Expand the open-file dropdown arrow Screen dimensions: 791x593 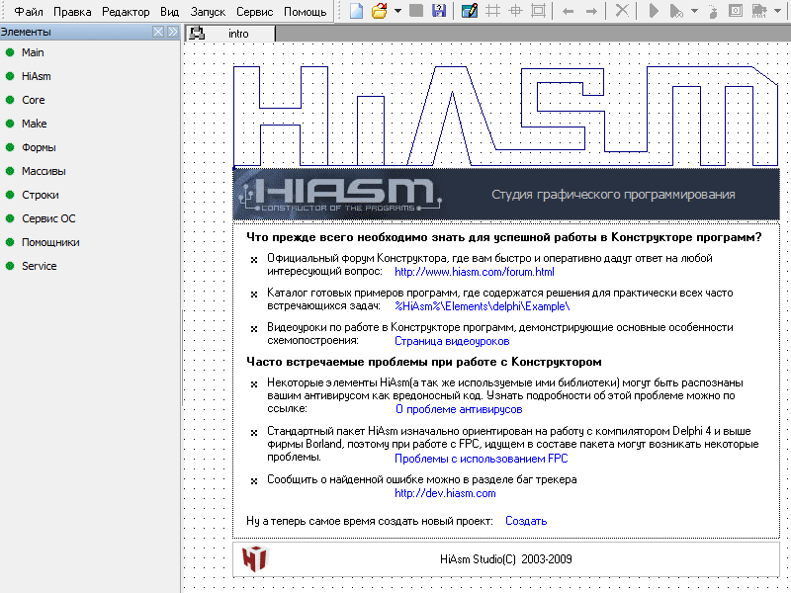point(398,11)
